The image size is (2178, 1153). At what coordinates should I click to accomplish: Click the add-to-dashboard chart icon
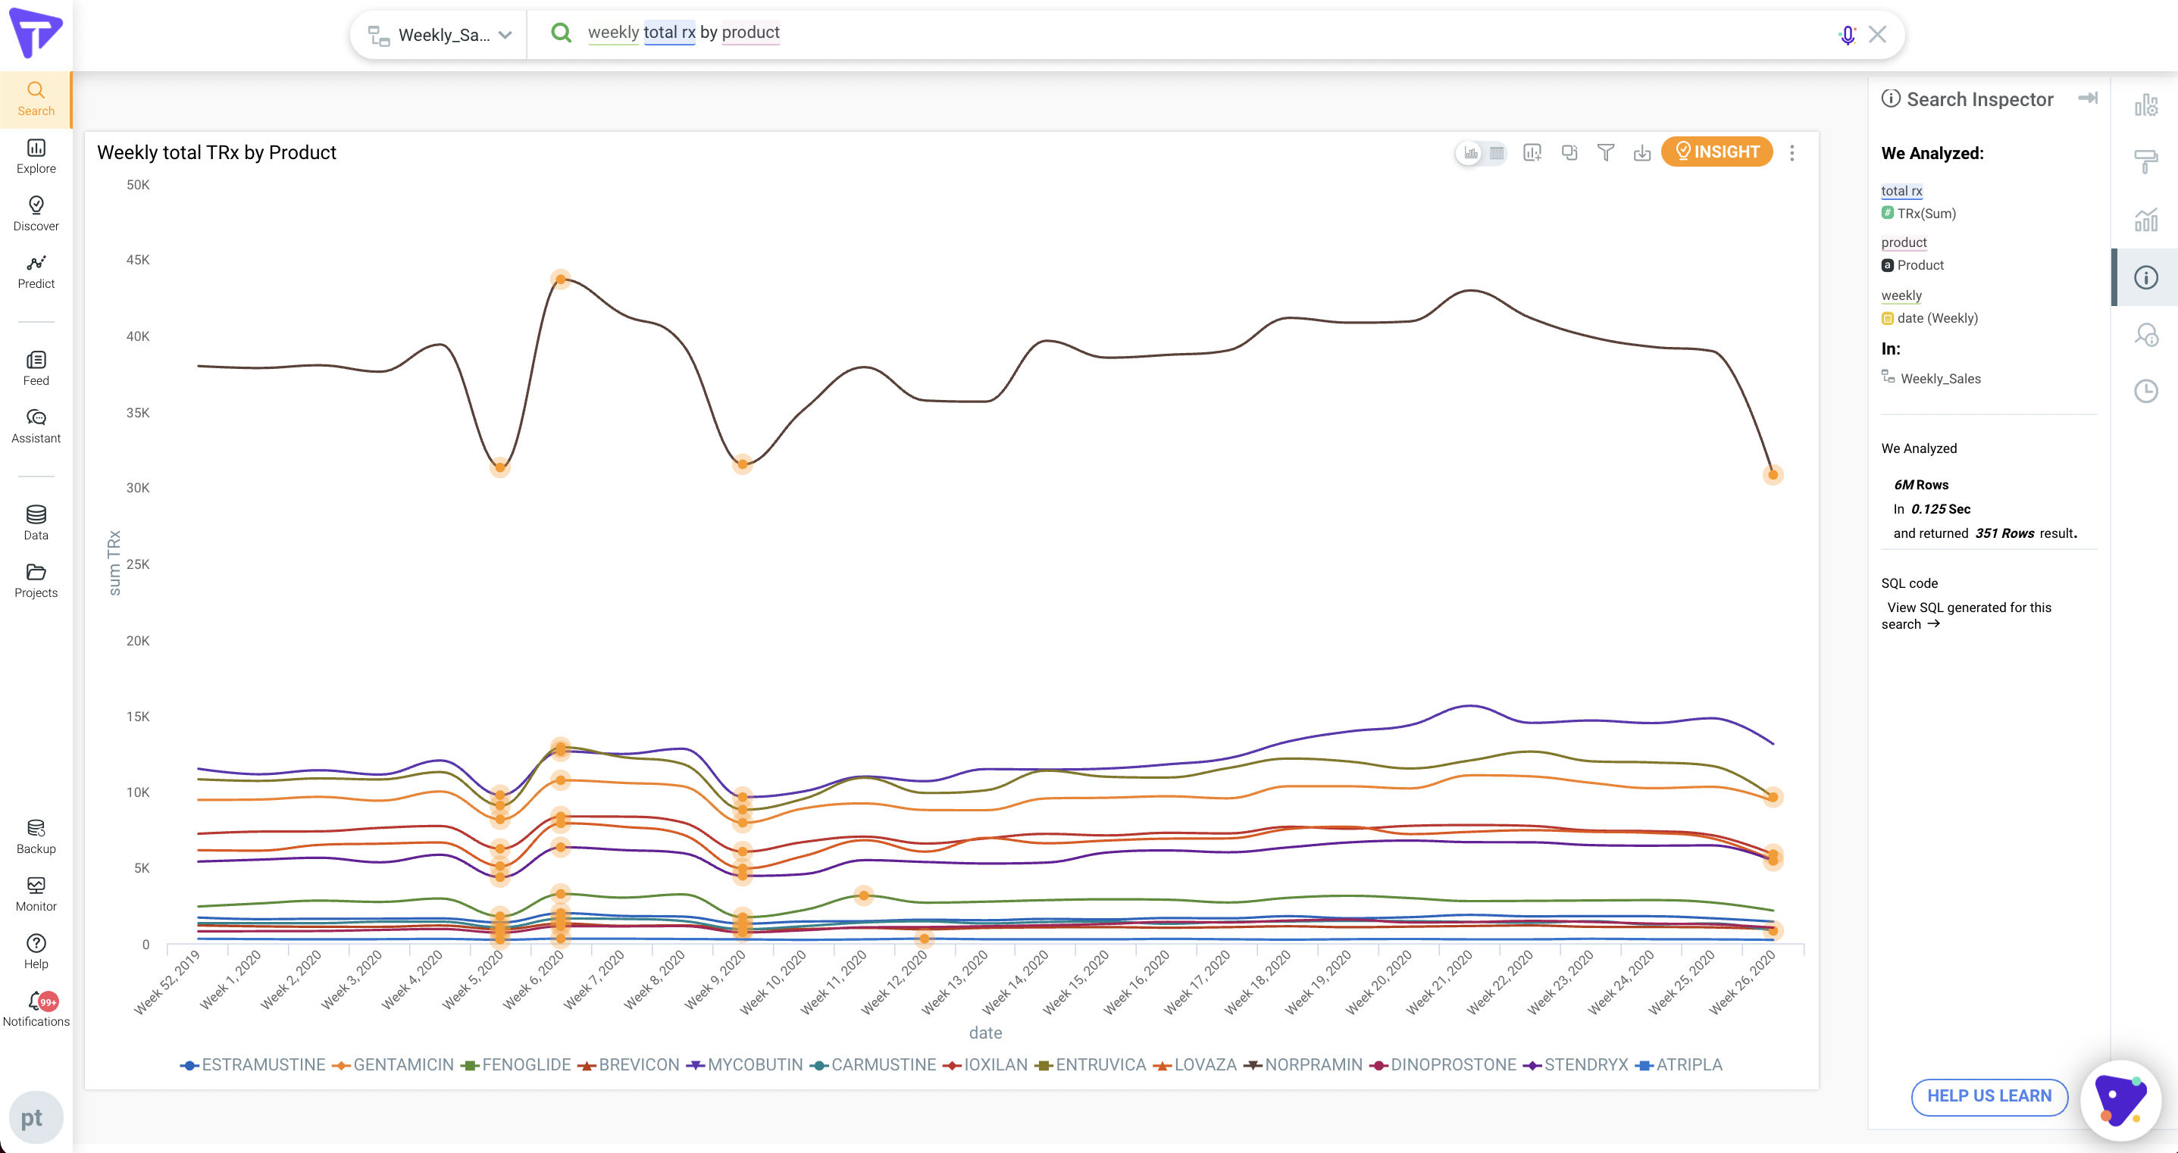click(1532, 152)
